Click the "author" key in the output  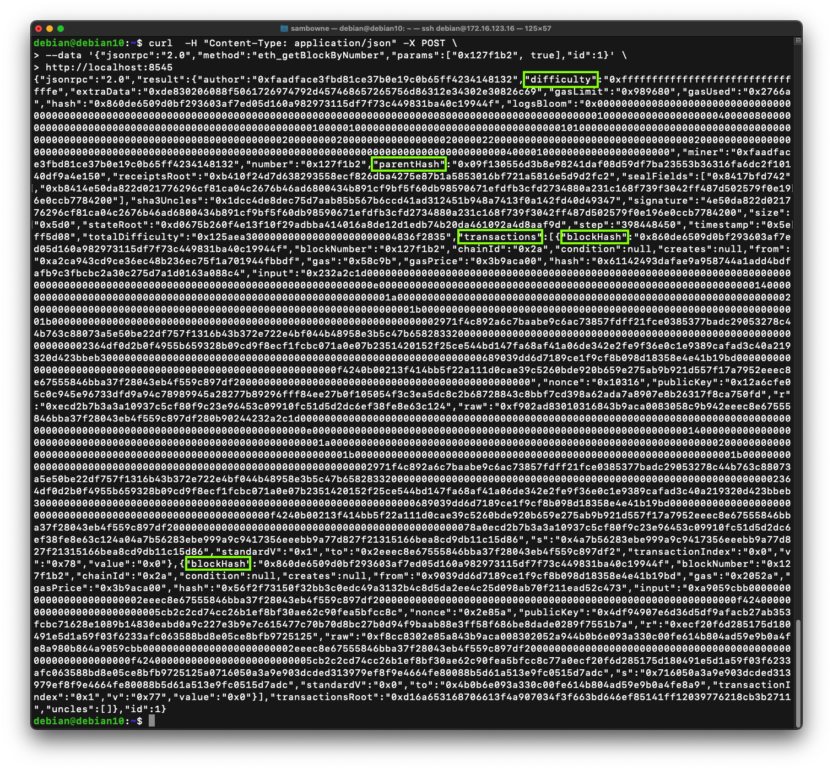(221, 79)
